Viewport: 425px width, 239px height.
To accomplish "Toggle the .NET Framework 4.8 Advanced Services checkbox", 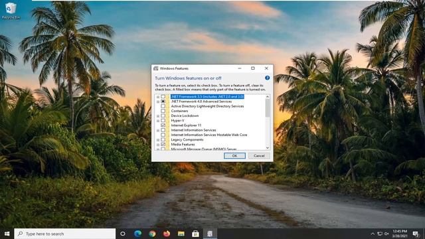I will 163,102.
